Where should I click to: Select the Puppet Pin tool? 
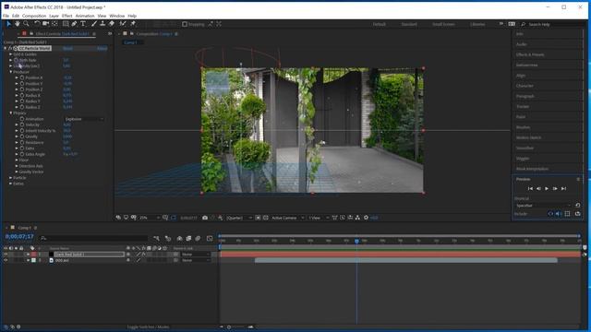[x=133, y=24]
